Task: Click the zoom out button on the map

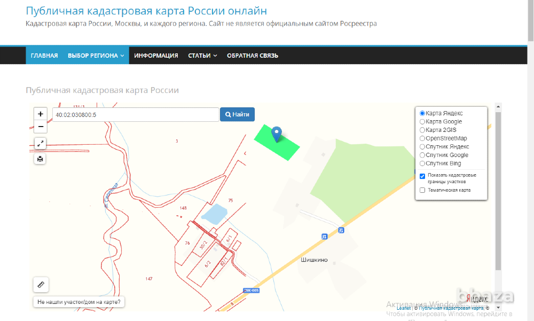Action: (40, 126)
